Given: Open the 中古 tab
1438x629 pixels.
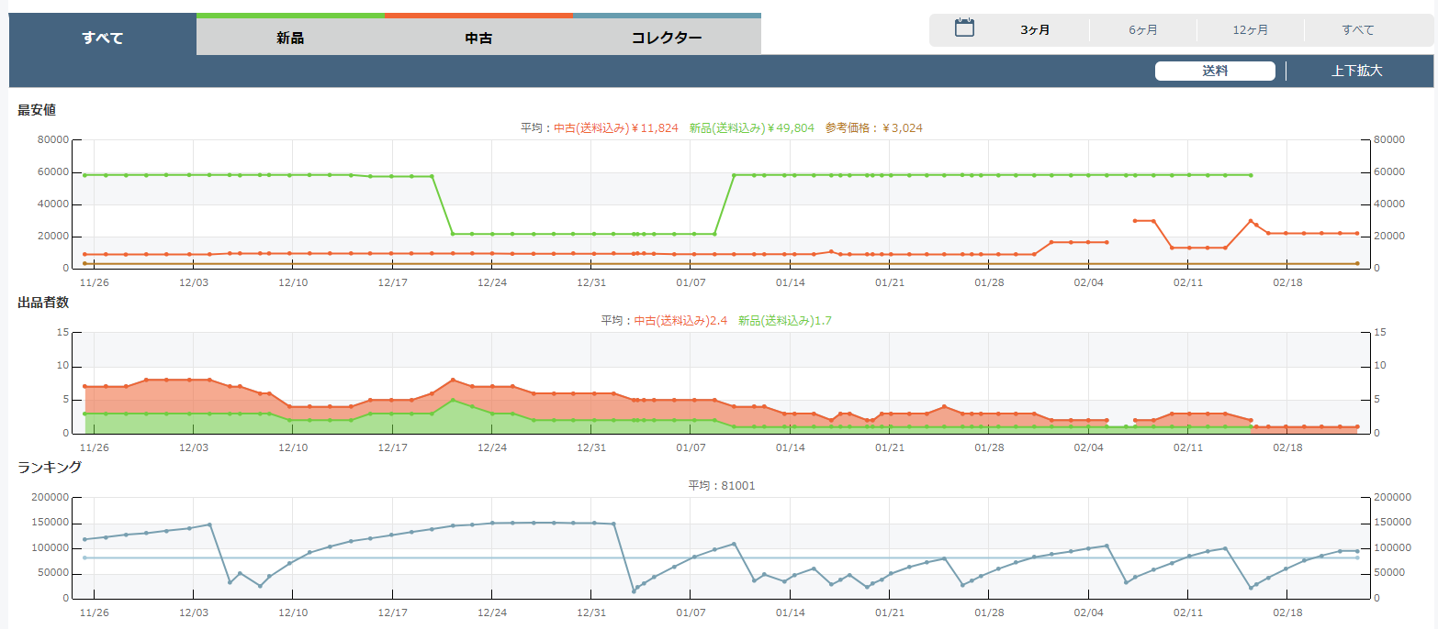Looking at the screenshot, I should [478, 38].
